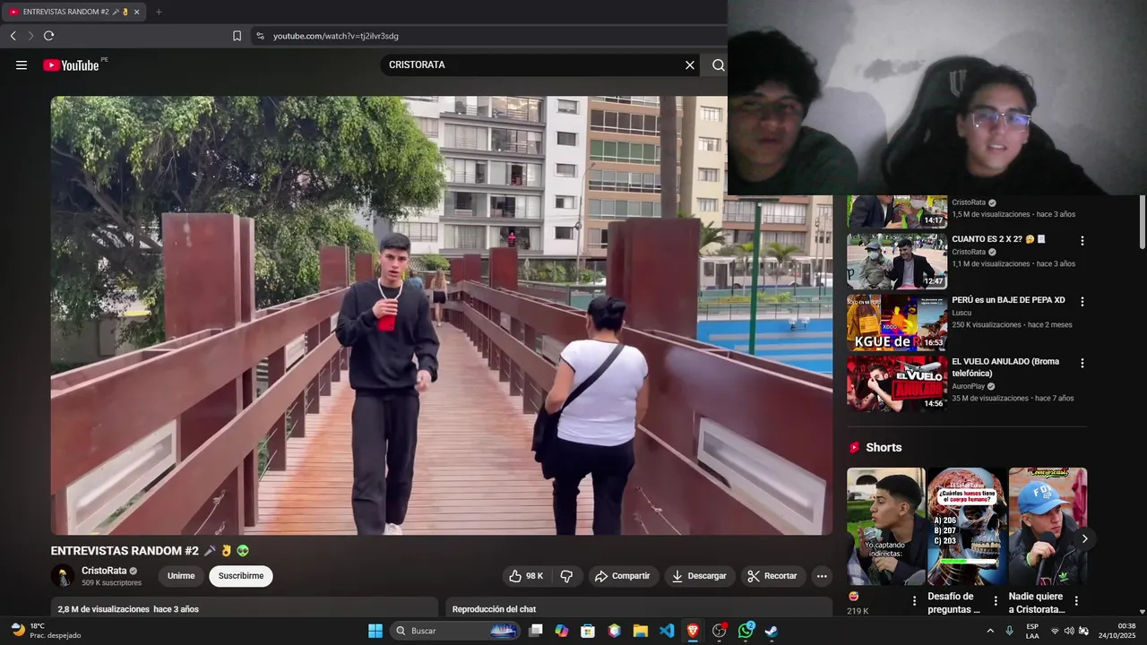This screenshot has height=645, width=1147.
Task: Open options for EL VUELO ANULADO video
Action: click(1082, 363)
